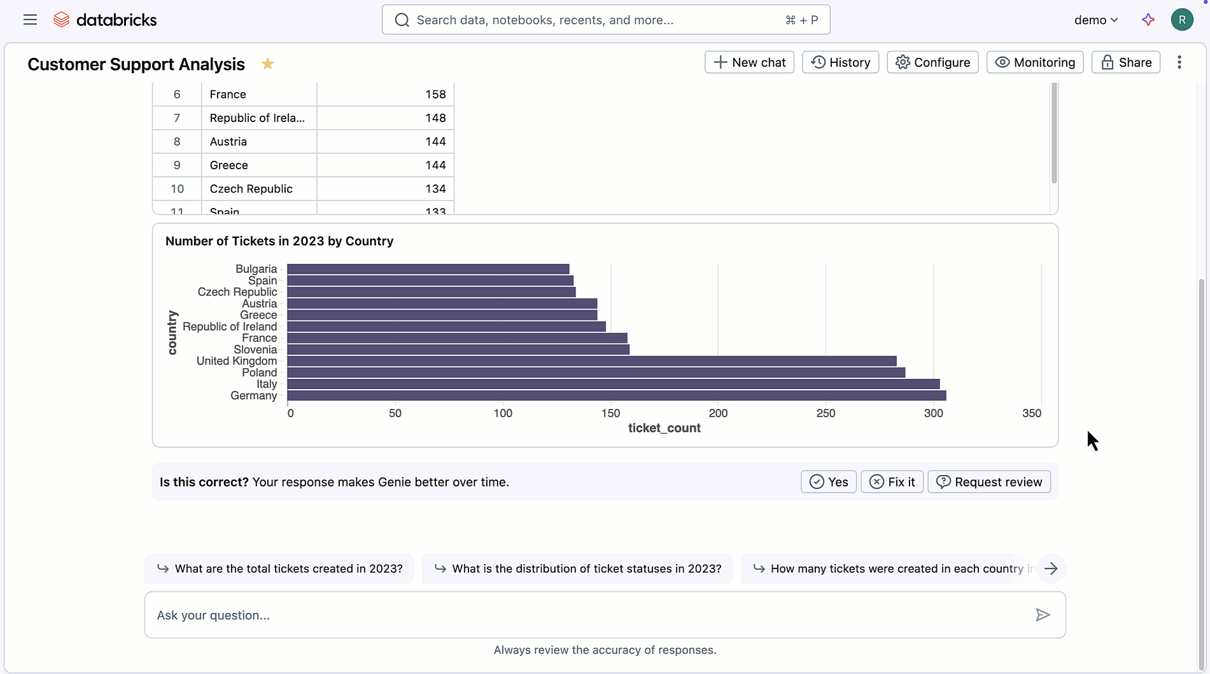Open user profile avatar R

pyautogui.click(x=1181, y=20)
